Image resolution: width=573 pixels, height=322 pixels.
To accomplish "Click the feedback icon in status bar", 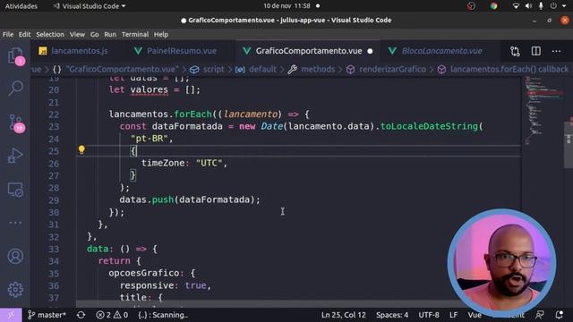I will point(539,315).
